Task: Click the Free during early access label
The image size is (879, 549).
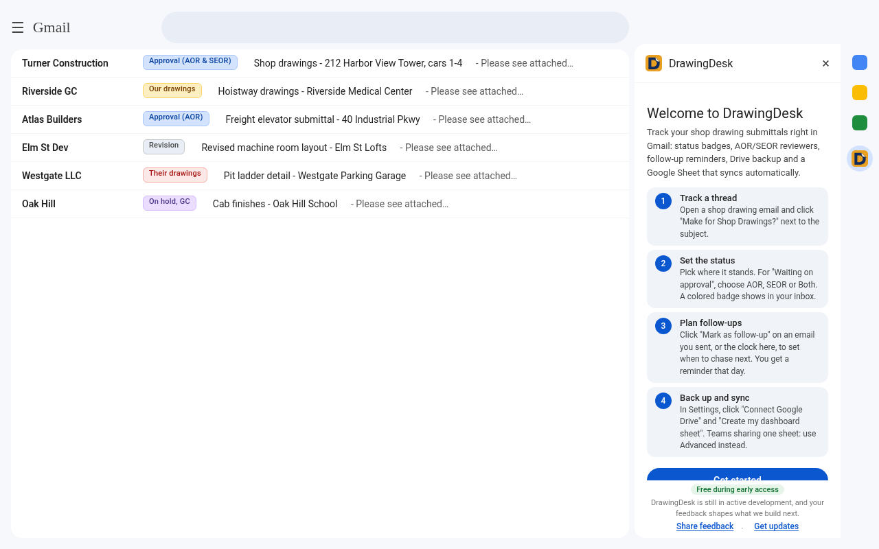Action: (738, 489)
